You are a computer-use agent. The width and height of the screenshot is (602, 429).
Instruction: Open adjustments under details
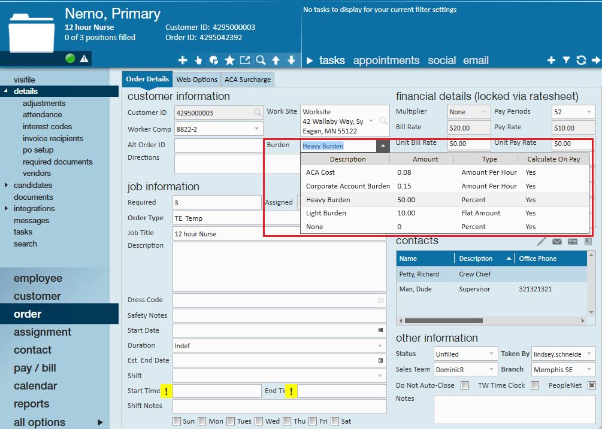tap(44, 103)
